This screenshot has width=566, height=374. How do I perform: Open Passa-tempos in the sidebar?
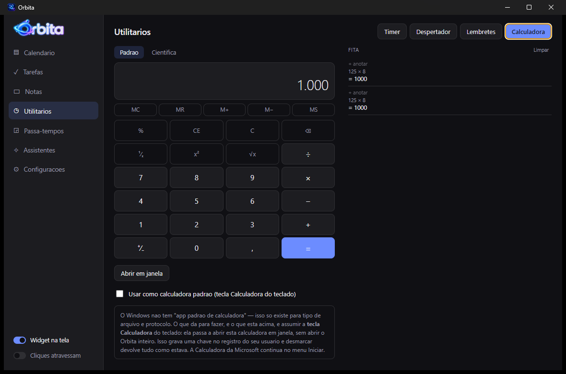coord(53,131)
